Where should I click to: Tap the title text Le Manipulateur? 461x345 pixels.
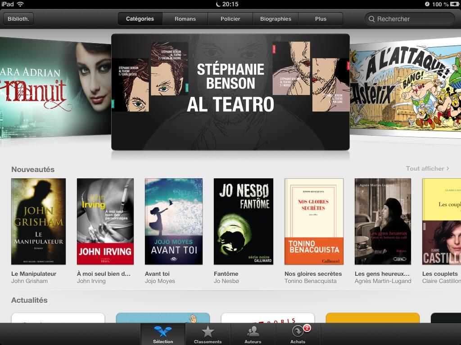coord(33,274)
